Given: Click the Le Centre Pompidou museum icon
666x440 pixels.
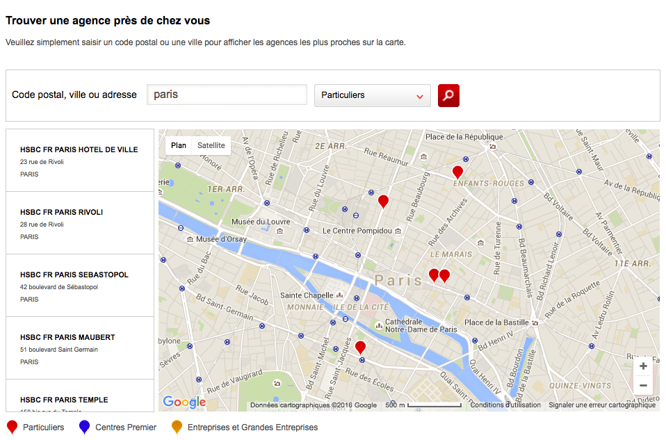Looking at the screenshot, I should click(x=398, y=231).
